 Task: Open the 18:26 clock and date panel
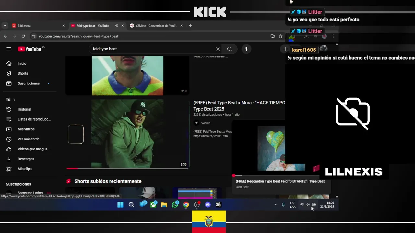point(327,205)
